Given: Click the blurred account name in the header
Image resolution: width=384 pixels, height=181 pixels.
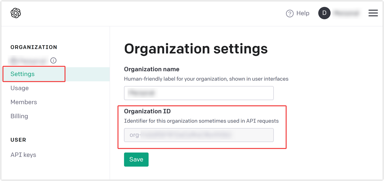Looking at the screenshot, I should [347, 13].
